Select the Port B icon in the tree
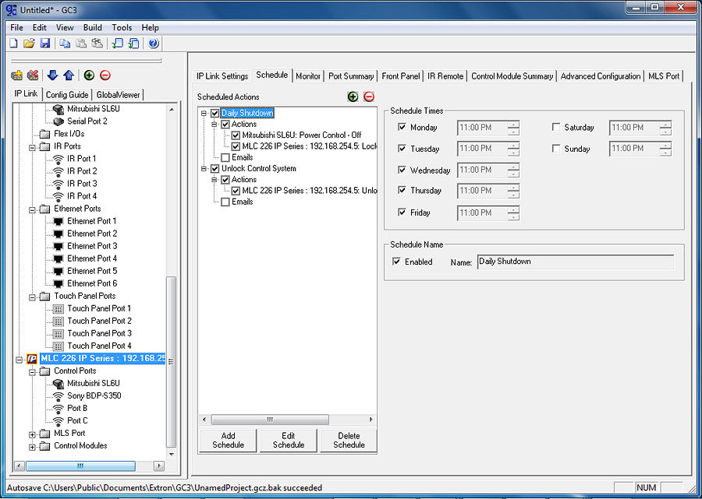Image resolution: width=702 pixels, height=499 pixels. pyautogui.click(x=58, y=409)
